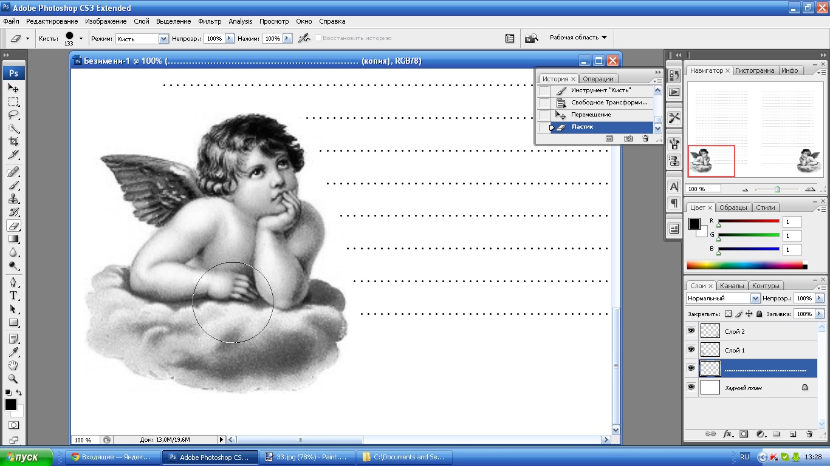This screenshot has width=830, height=466.
Task: Open the Рабочая область workspace menu
Action: (x=578, y=38)
